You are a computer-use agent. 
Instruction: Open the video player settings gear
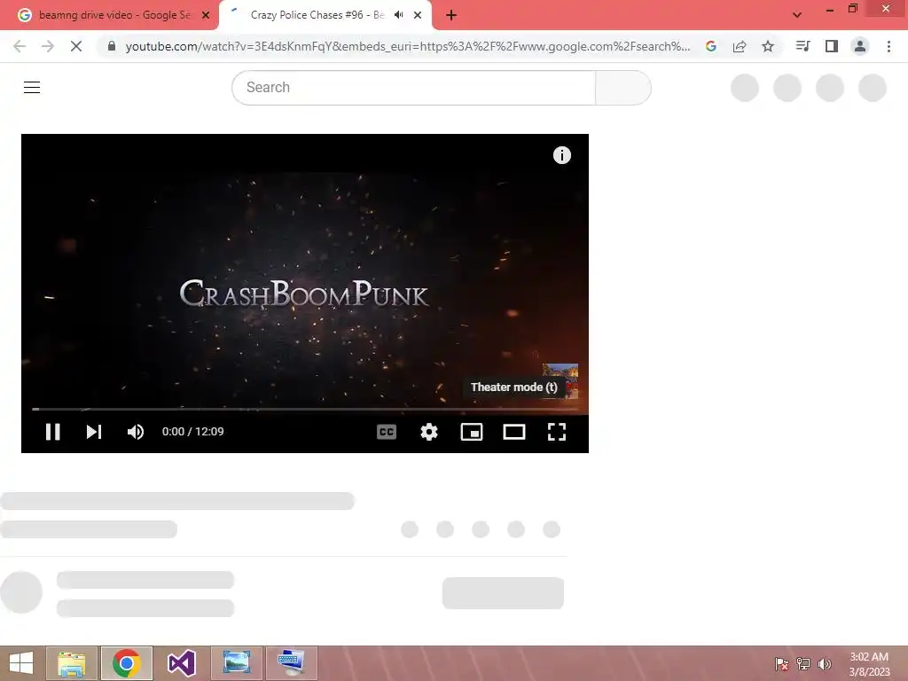[429, 432]
